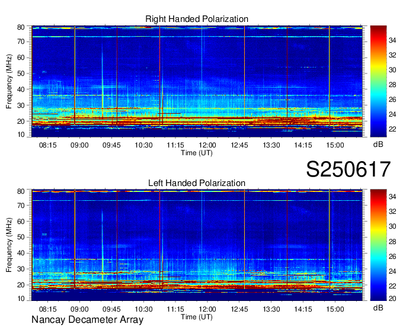Click the 10:30 time tick on the bottom plot
The height and width of the screenshot is (327, 403).
[143, 309]
